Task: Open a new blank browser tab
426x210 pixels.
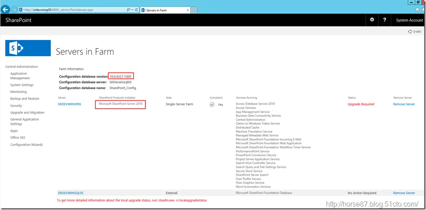Action: 194,10
